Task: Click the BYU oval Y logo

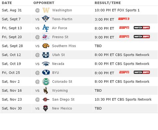Action: [x=46, y=72]
